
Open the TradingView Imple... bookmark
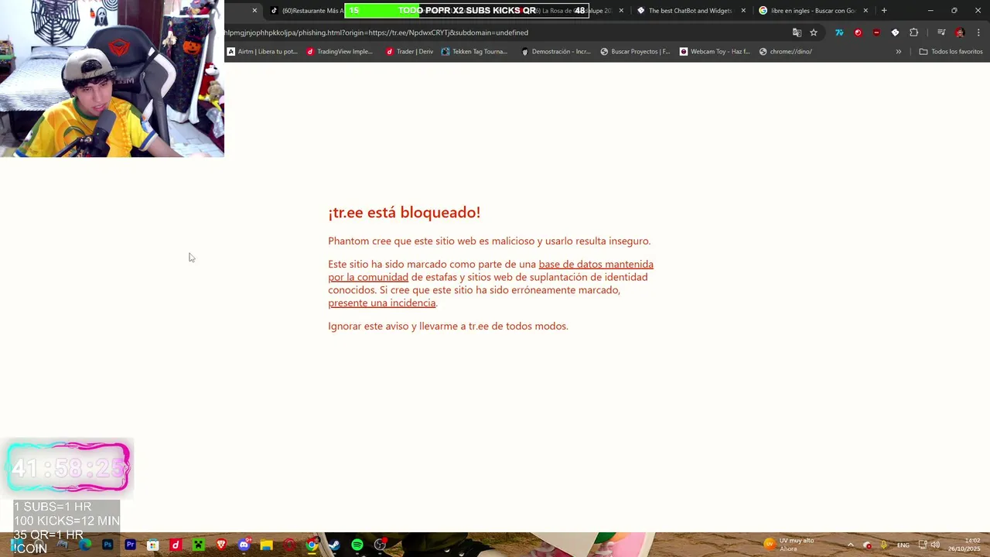340,52
